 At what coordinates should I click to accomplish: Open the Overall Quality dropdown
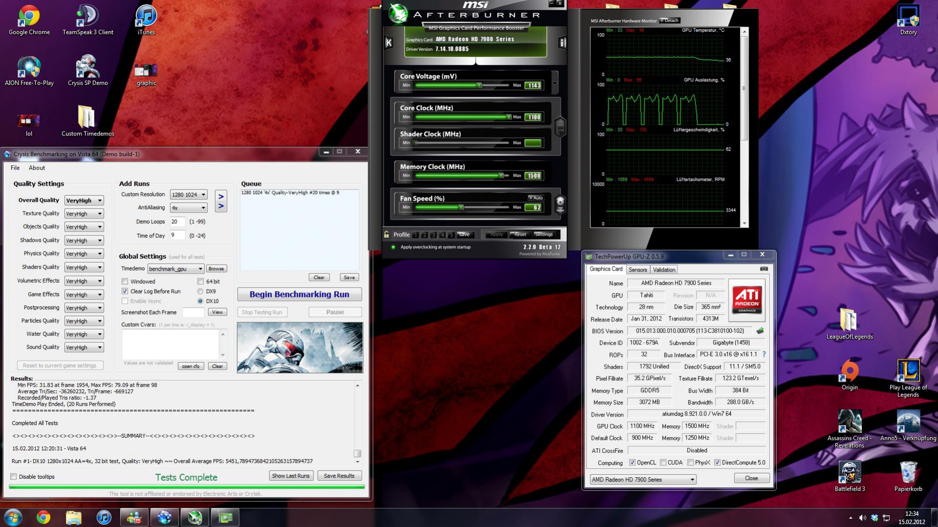(x=84, y=200)
